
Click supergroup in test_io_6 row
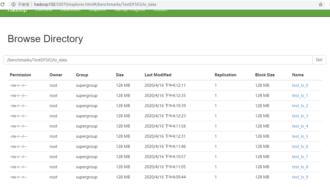[87, 147]
